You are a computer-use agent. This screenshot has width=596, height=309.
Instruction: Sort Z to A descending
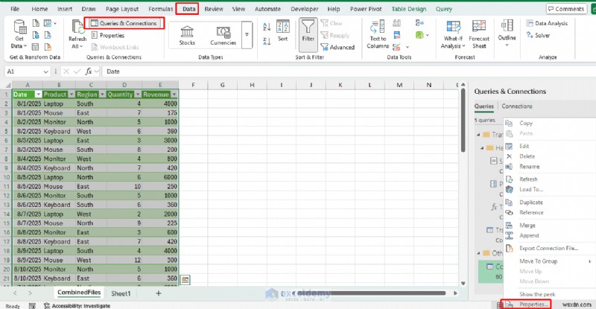click(267, 41)
